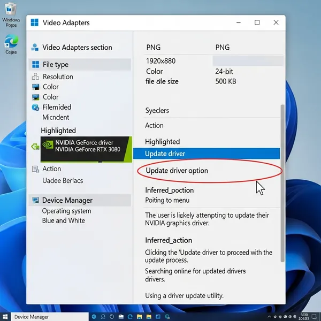
Task: Select the Uadee Berlacs entry
Action: tap(63, 181)
